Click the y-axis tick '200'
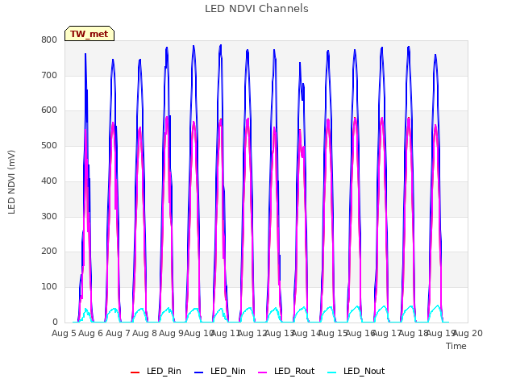The image size is (516, 387). [49, 252]
